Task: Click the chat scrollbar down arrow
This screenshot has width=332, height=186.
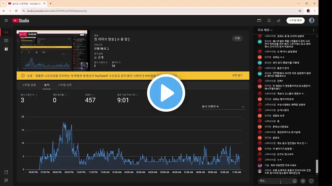Action: pyautogui.click(x=317, y=175)
